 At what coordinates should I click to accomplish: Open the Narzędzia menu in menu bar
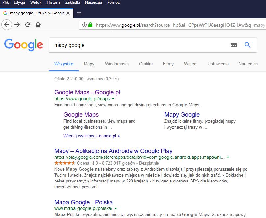[x=93, y=2]
